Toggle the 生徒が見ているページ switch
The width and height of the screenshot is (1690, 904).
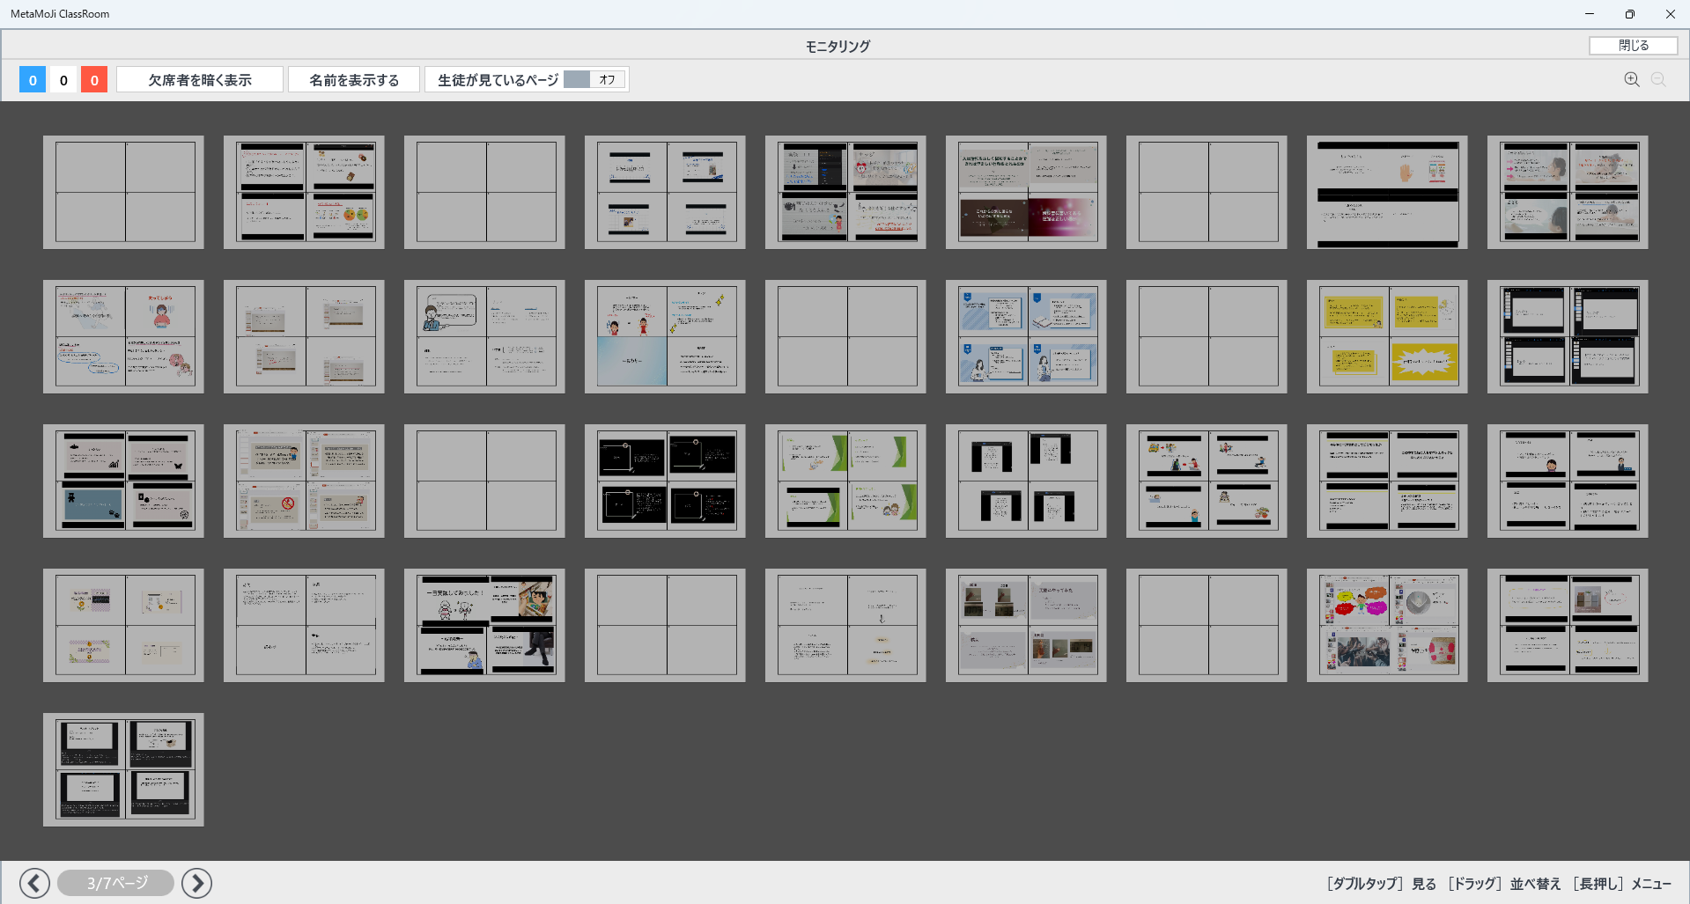coord(594,80)
